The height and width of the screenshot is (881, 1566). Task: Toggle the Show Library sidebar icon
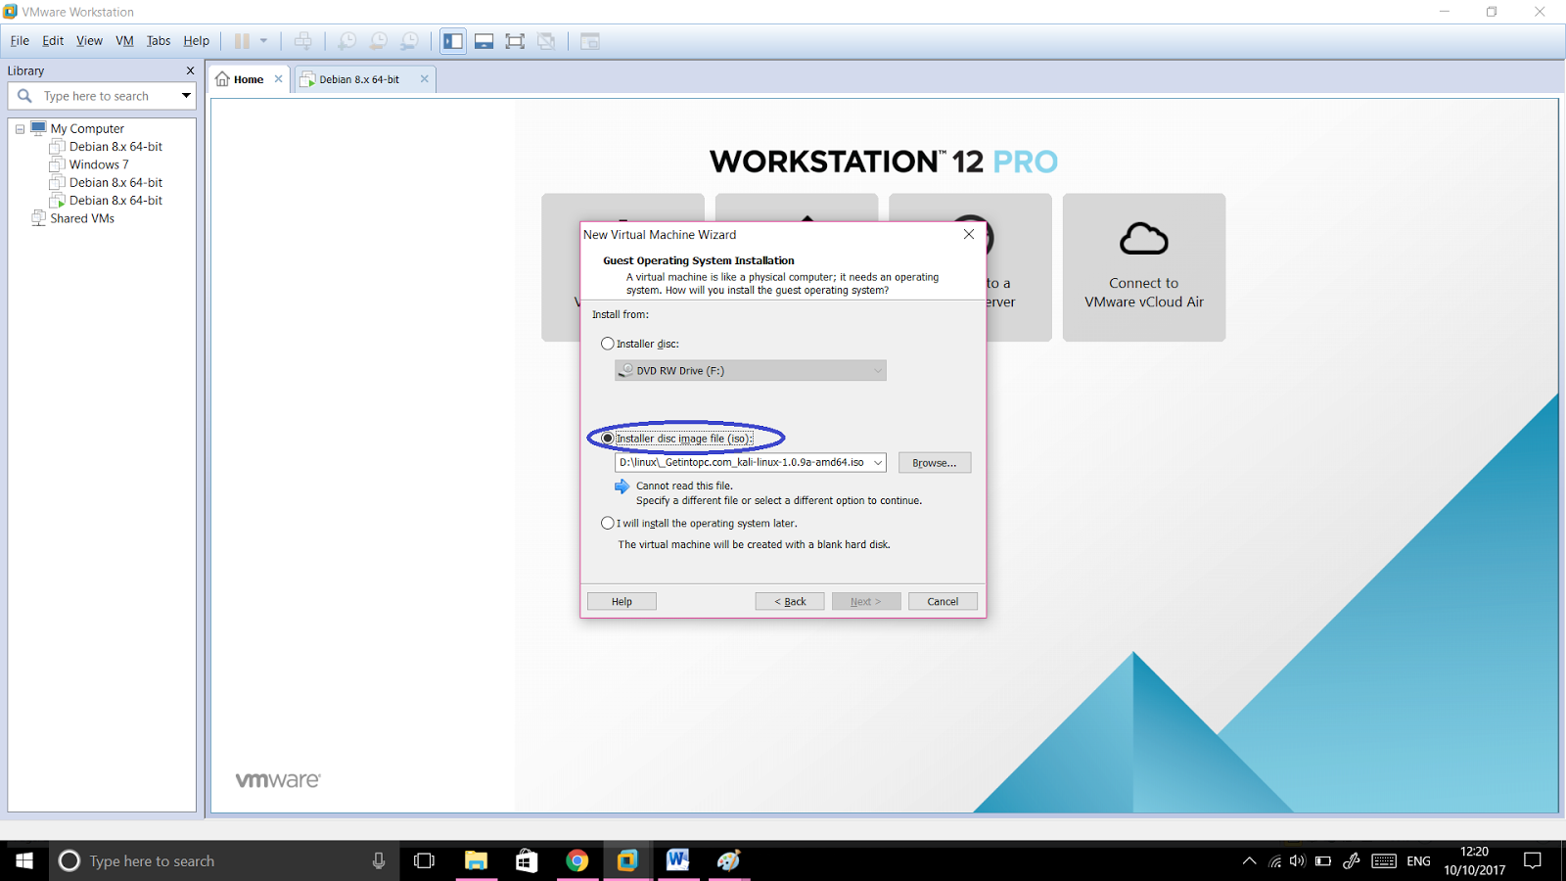[x=452, y=41]
